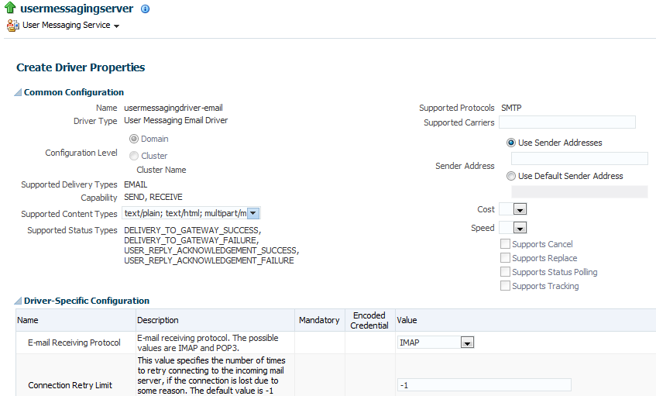Open the Speed dropdown

[x=520, y=228]
